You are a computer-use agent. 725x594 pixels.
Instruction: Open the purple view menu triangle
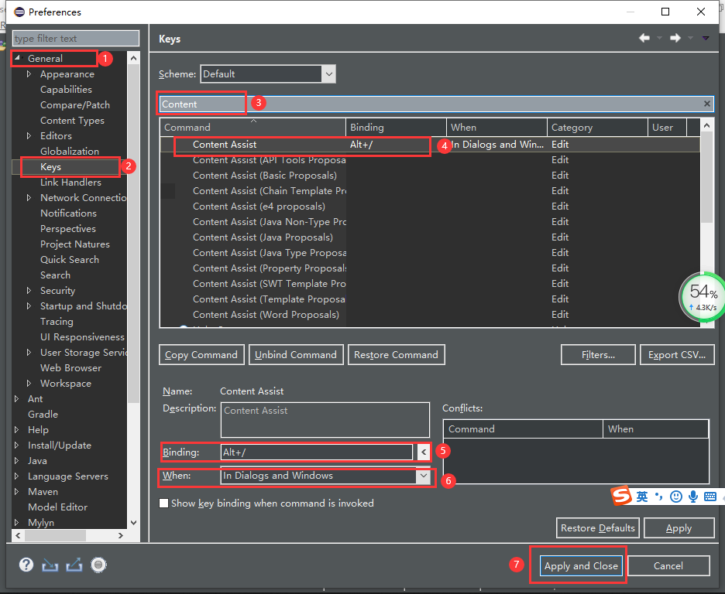coord(706,38)
